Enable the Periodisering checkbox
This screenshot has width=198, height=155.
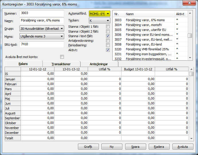[x=108, y=45]
